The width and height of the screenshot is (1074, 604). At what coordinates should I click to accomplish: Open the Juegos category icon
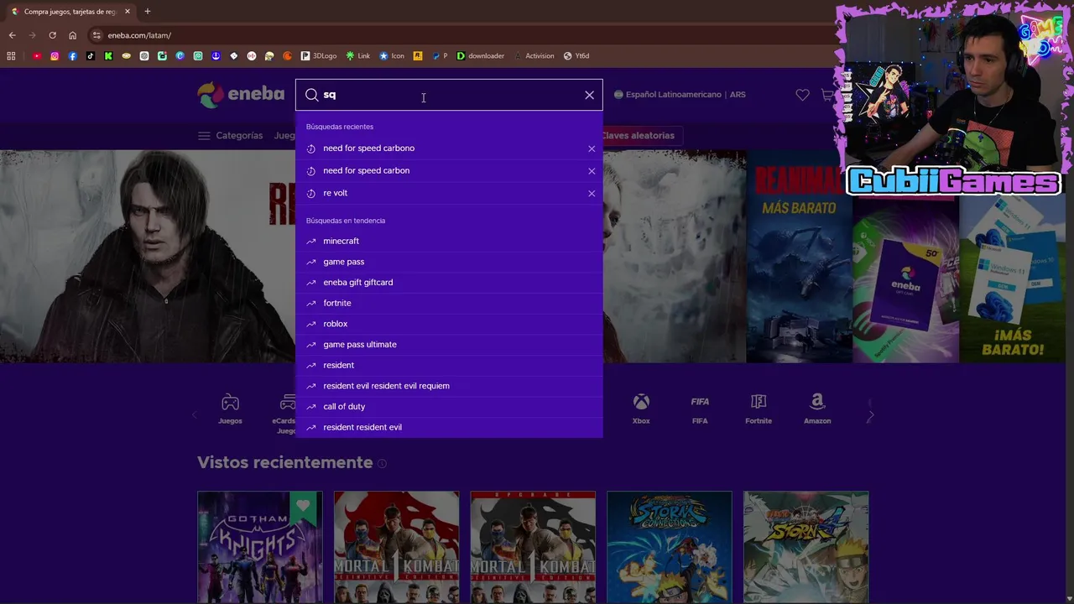tap(230, 409)
